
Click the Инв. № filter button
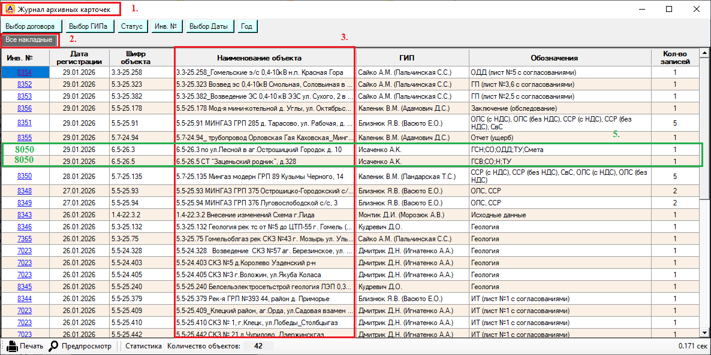165,26
